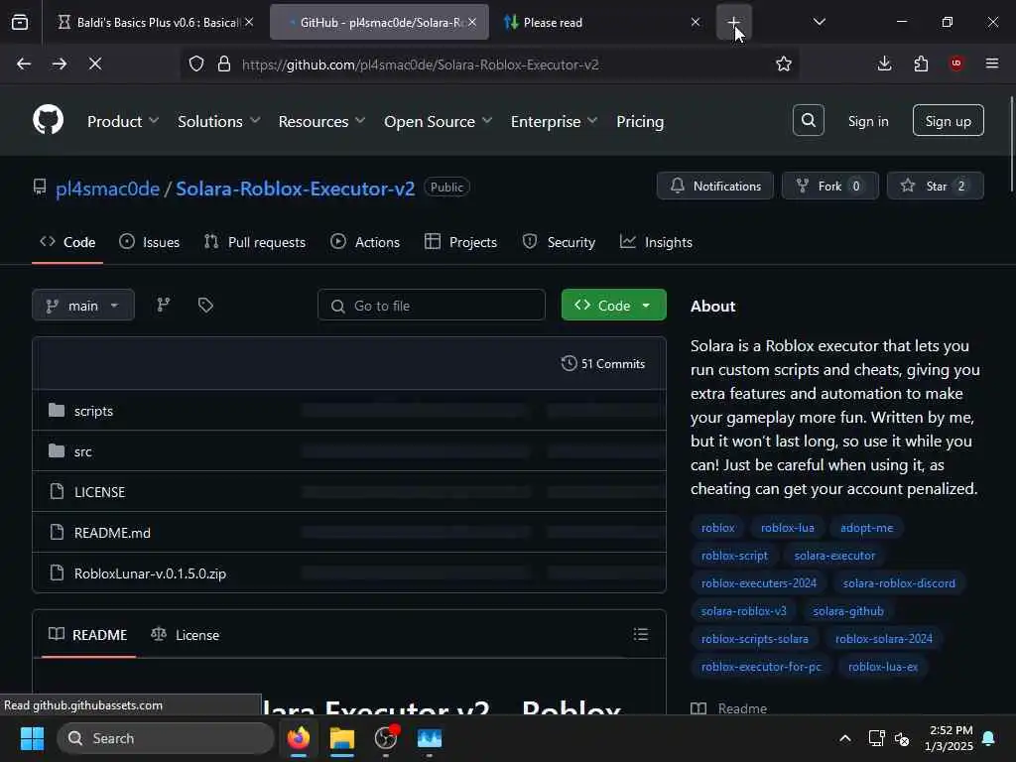Open the Pricing page link

(640, 121)
